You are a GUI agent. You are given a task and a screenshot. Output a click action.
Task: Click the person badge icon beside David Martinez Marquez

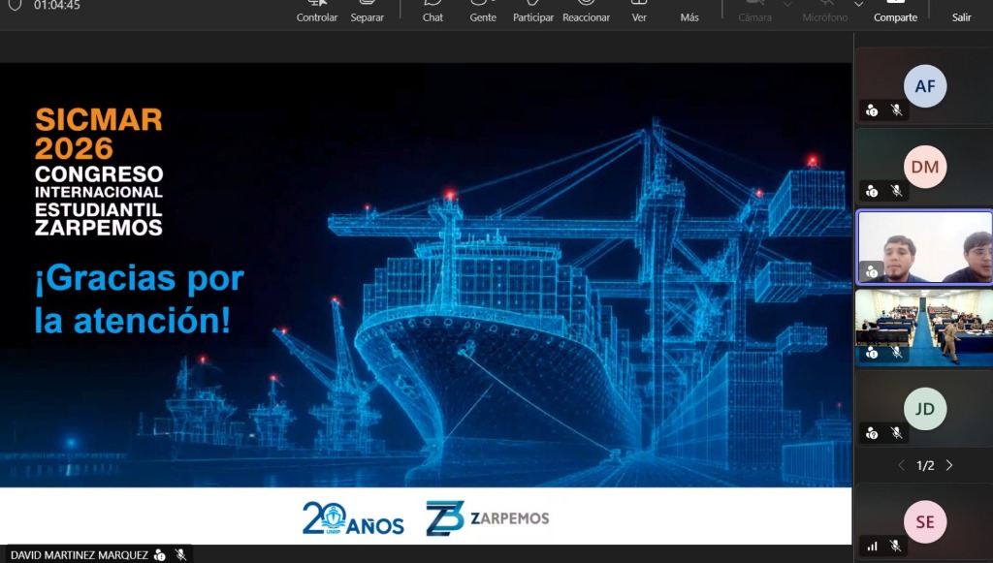click(x=160, y=555)
